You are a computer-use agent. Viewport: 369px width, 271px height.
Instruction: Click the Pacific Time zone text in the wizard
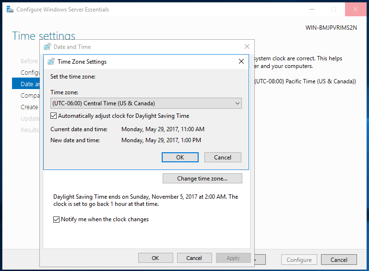coord(306,81)
